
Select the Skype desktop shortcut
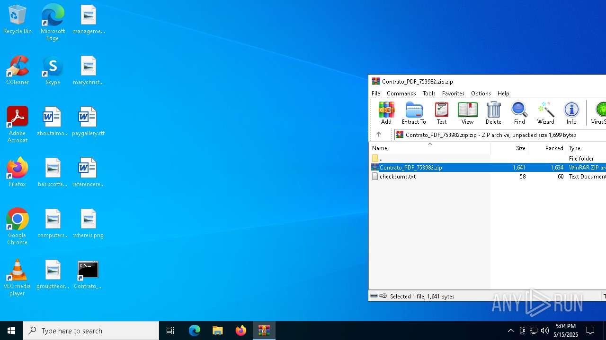pos(53,70)
